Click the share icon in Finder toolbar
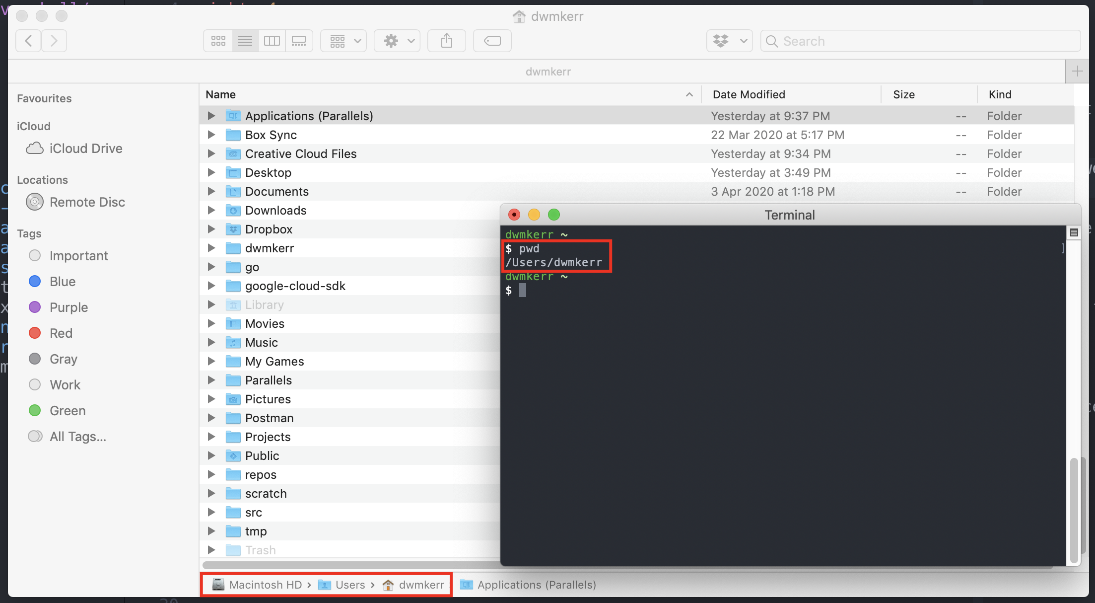Viewport: 1095px width, 603px height. [x=447, y=40]
